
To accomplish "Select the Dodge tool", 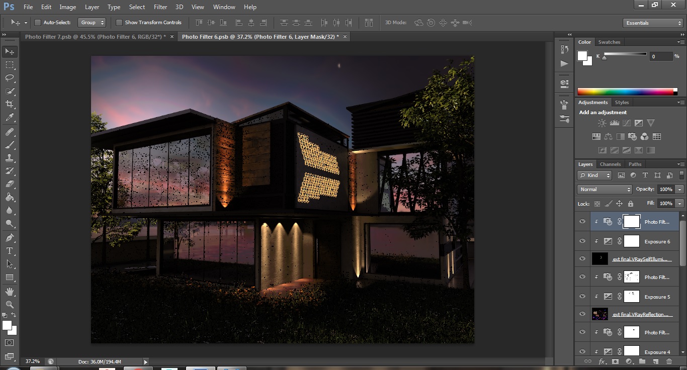I will (x=10, y=224).
